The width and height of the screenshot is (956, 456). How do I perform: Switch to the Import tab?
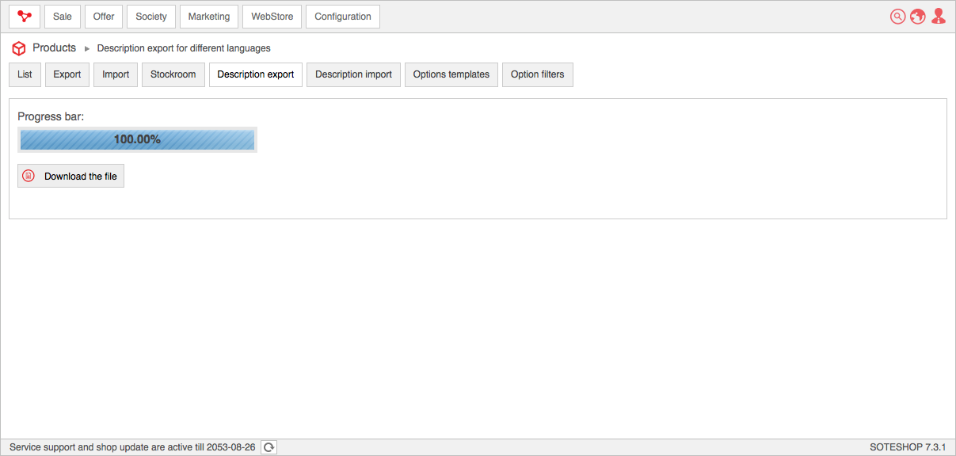pyautogui.click(x=116, y=74)
